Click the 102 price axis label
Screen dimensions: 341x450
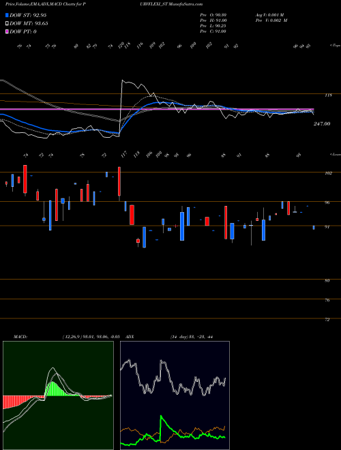(329, 173)
